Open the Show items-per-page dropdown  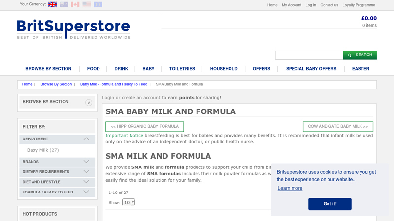pos(129,202)
